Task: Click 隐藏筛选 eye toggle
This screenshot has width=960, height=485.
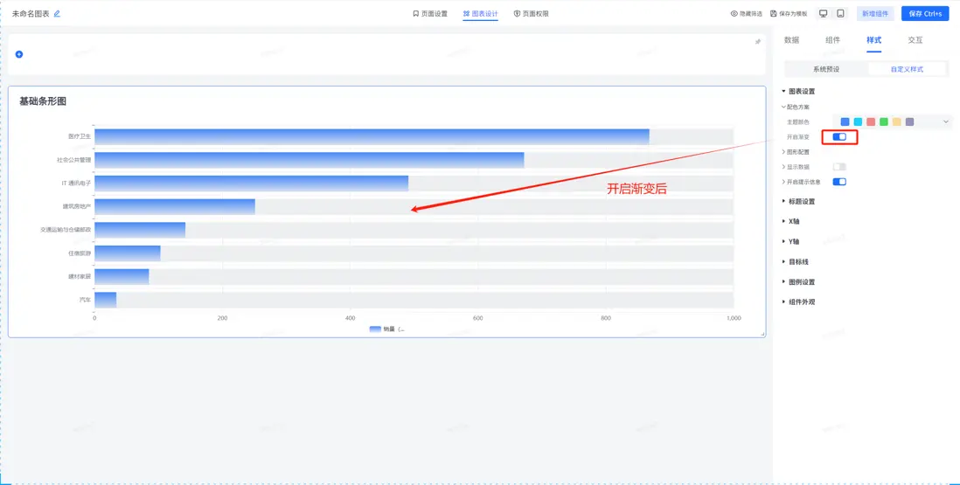Action: click(x=747, y=13)
